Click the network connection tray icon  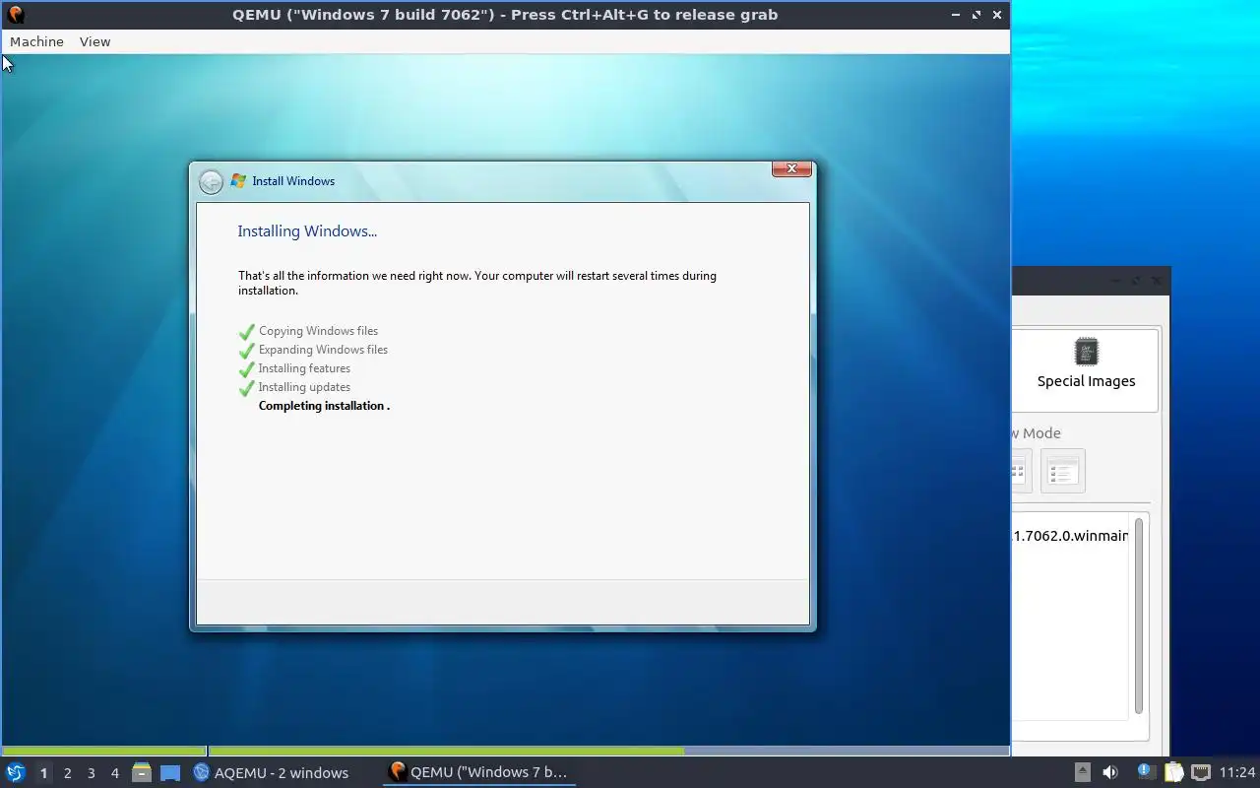[1200, 773]
